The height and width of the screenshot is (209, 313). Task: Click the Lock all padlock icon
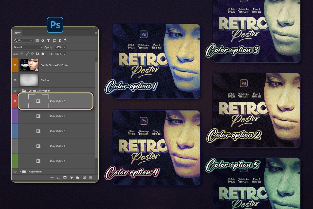(x=43, y=54)
